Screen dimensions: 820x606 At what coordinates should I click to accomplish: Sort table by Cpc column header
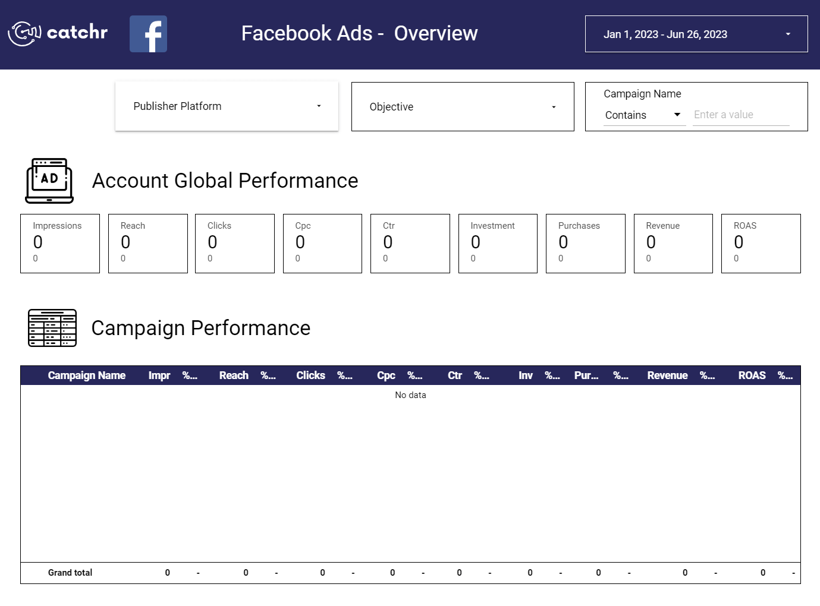pos(386,375)
